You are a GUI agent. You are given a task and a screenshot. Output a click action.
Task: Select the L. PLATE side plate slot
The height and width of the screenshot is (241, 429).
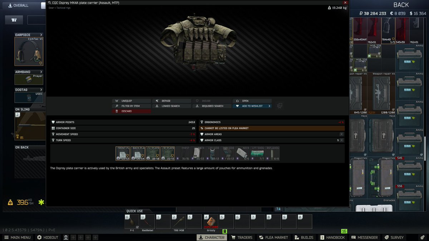153,153
